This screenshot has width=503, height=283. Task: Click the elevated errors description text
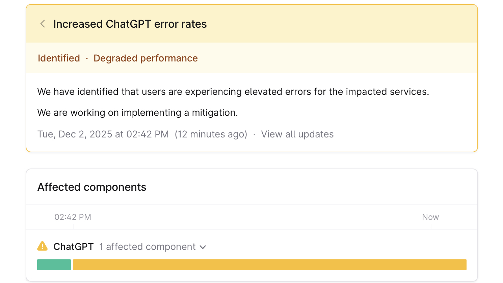(x=233, y=92)
